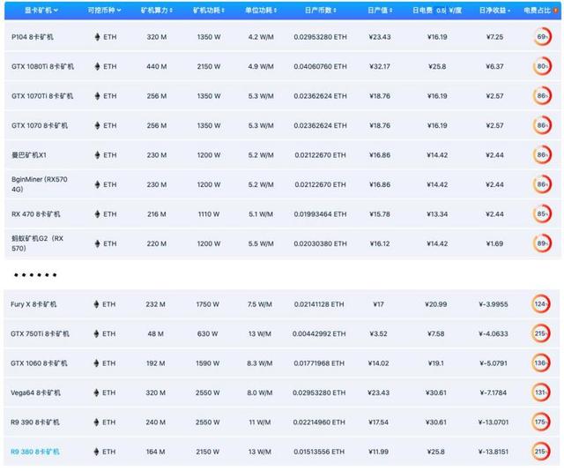
Task: Open the 掘巴矿机X1 miner entry
Action: 29,155
